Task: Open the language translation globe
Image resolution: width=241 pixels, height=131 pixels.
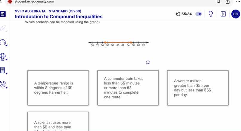Action: click(x=3, y=57)
